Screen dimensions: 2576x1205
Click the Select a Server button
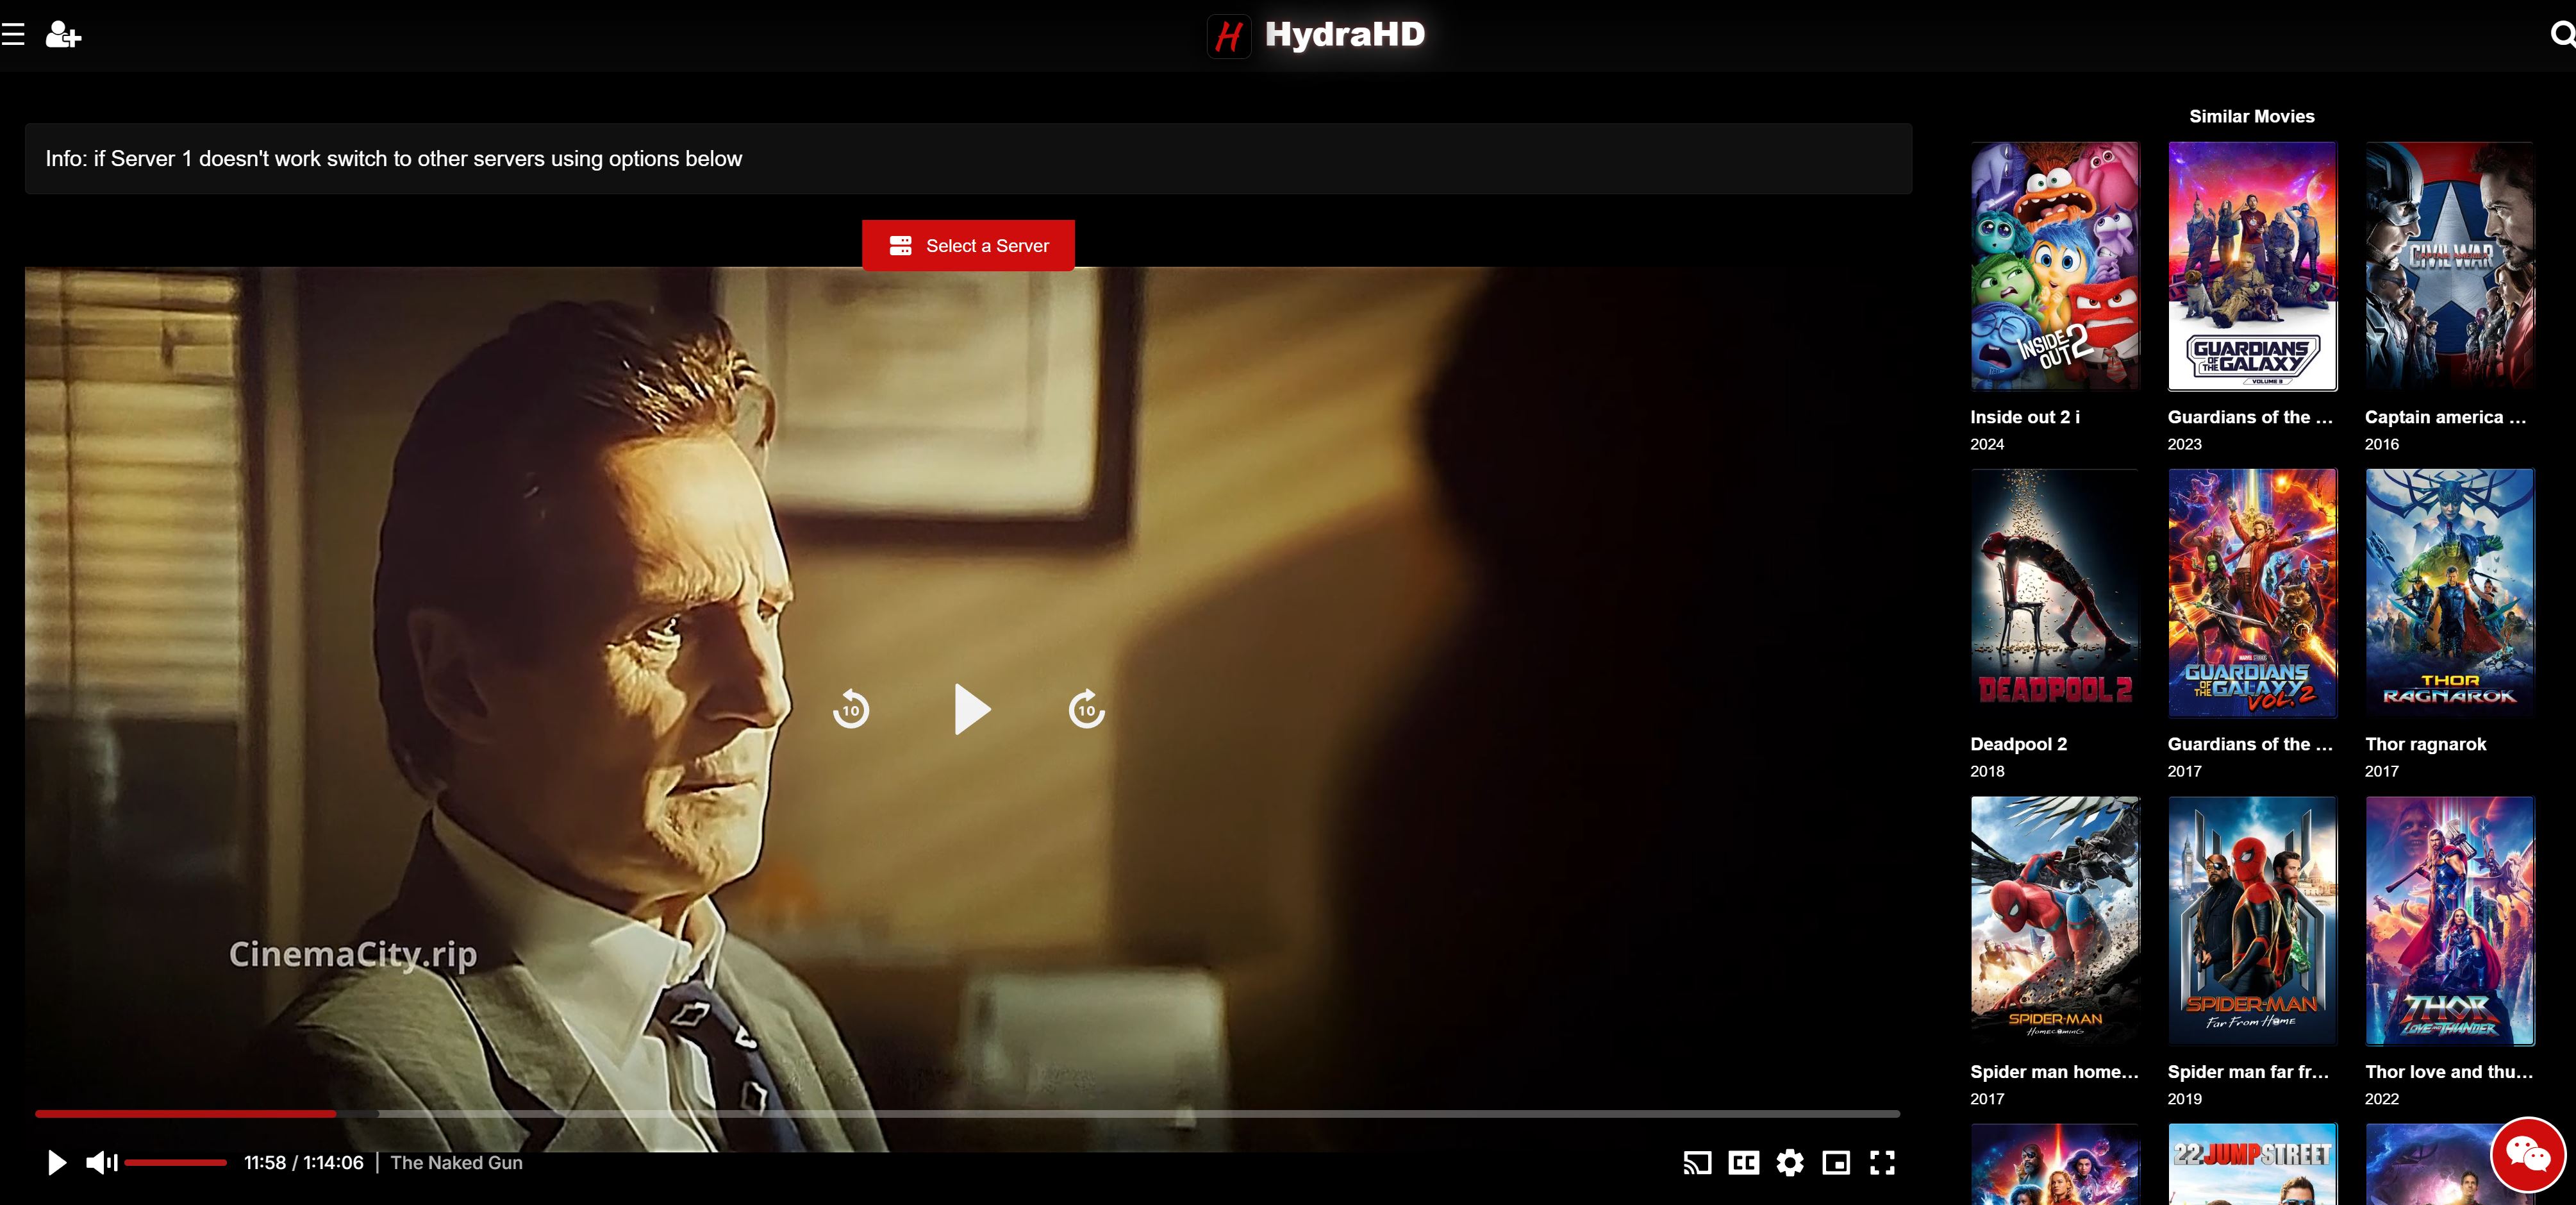[x=968, y=245]
